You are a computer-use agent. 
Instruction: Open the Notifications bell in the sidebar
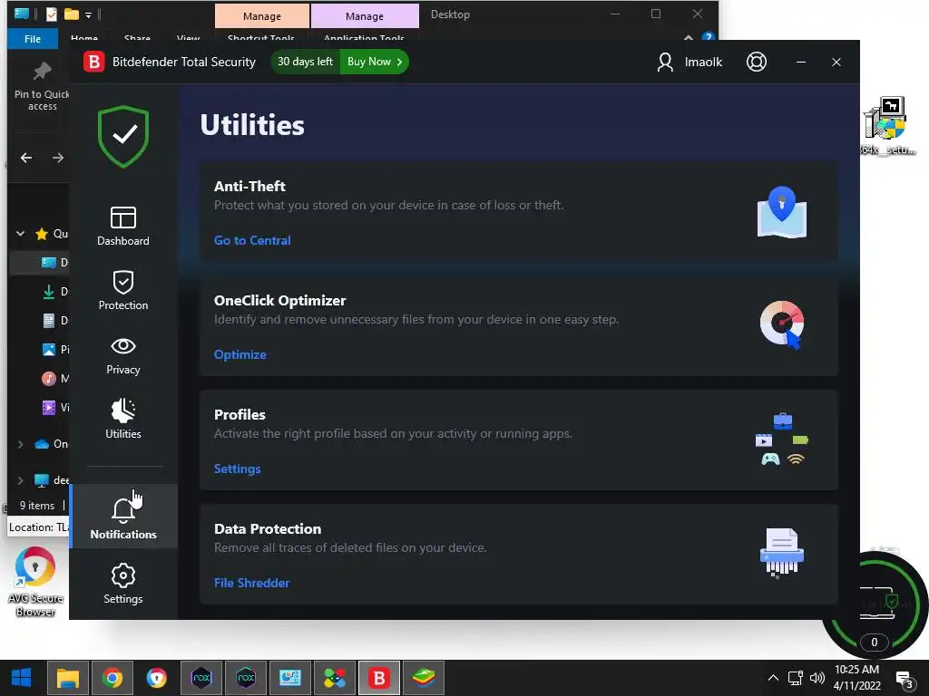pyautogui.click(x=123, y=517)
